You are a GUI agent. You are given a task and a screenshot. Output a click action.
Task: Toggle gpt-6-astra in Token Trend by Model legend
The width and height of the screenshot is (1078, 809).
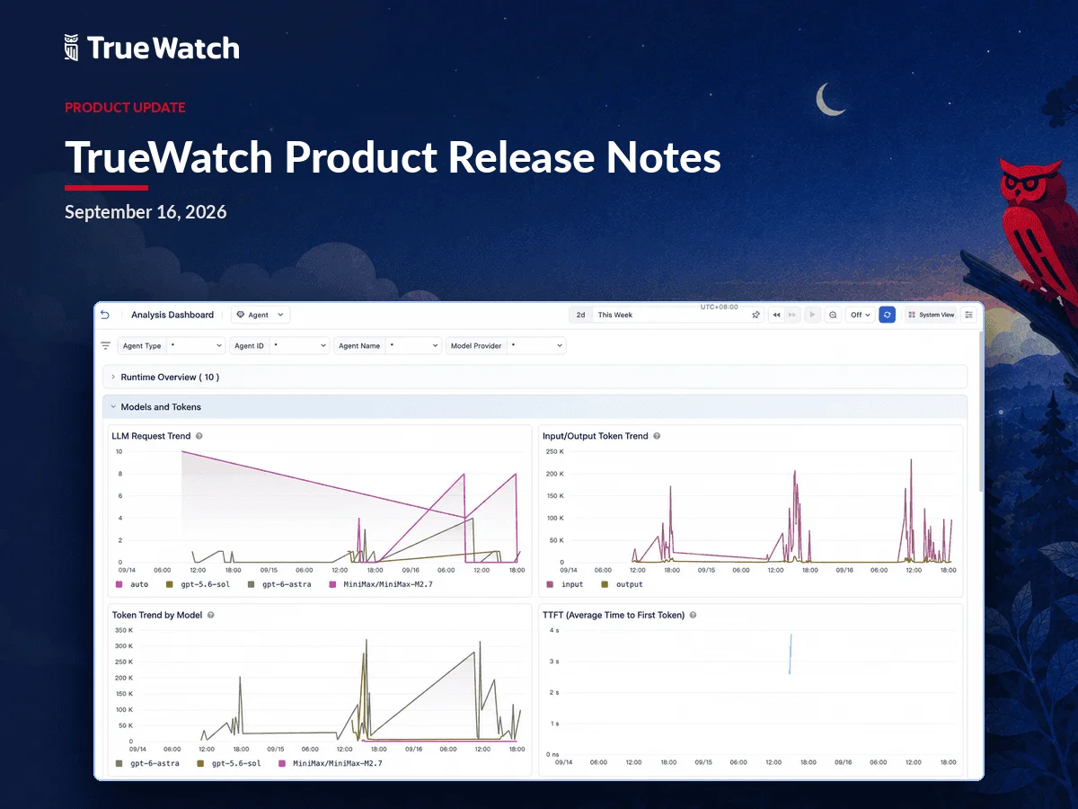tap(148, 763)
